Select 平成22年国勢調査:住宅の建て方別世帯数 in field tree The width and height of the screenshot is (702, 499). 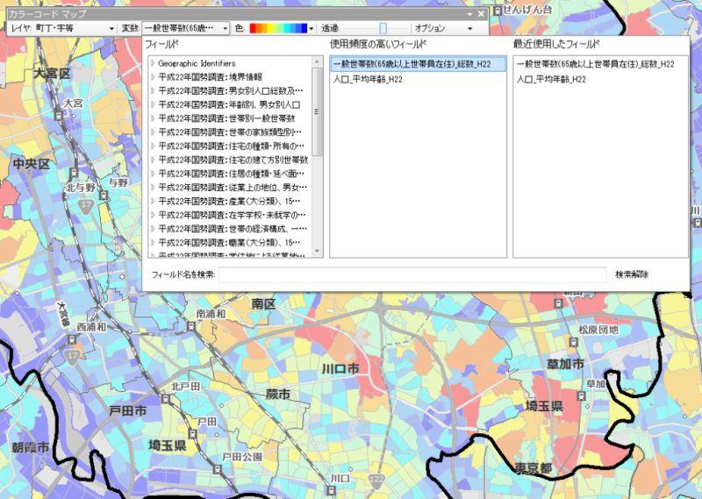click(x=233, y=160)
